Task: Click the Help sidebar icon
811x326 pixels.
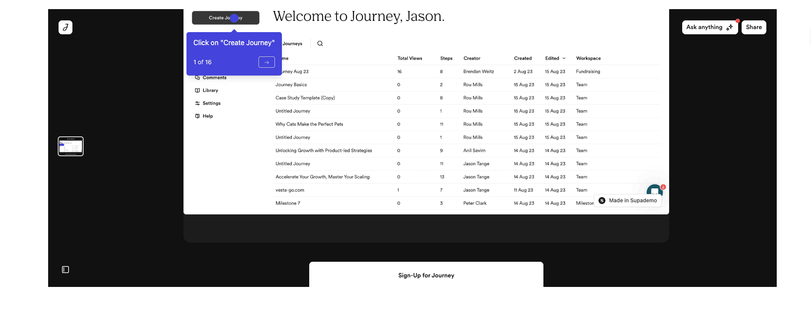Action: 197,116
